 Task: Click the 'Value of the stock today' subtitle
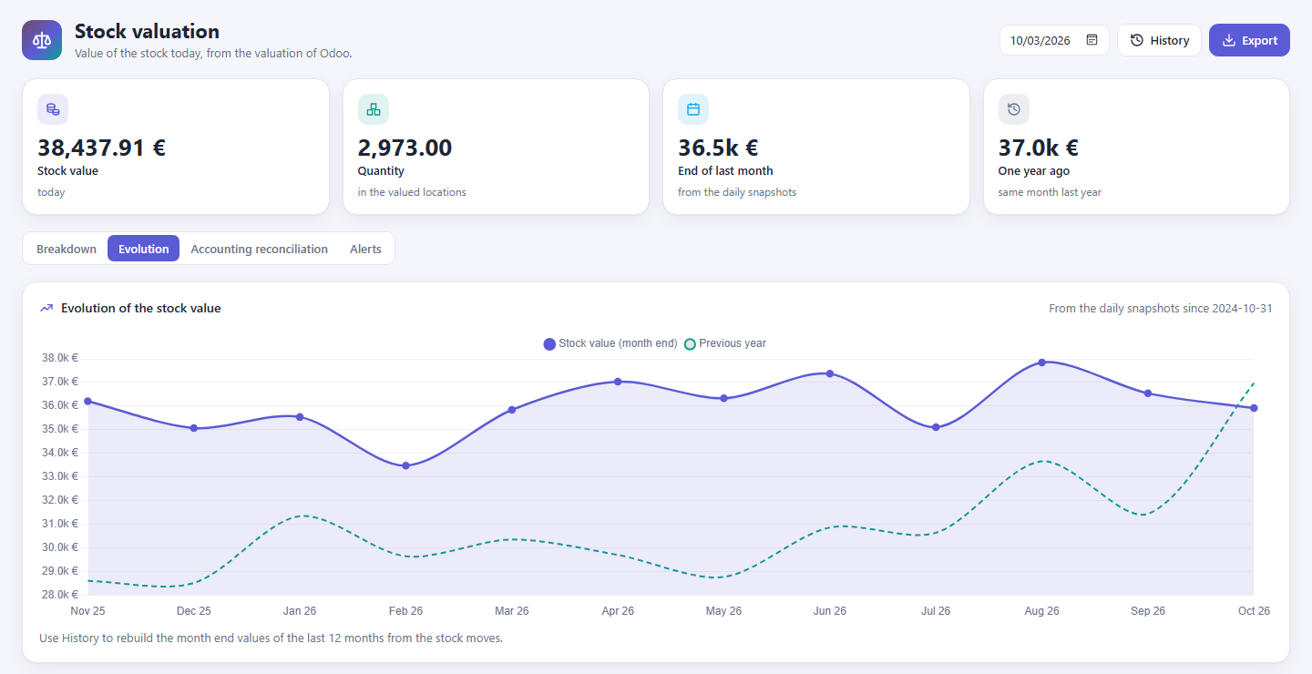point(213,54)
